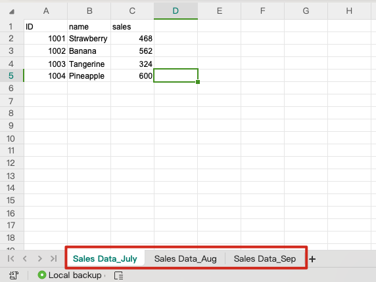Select cell containing 1004
The height and width of the screenshot is (282, 376).
pos(46,75)
